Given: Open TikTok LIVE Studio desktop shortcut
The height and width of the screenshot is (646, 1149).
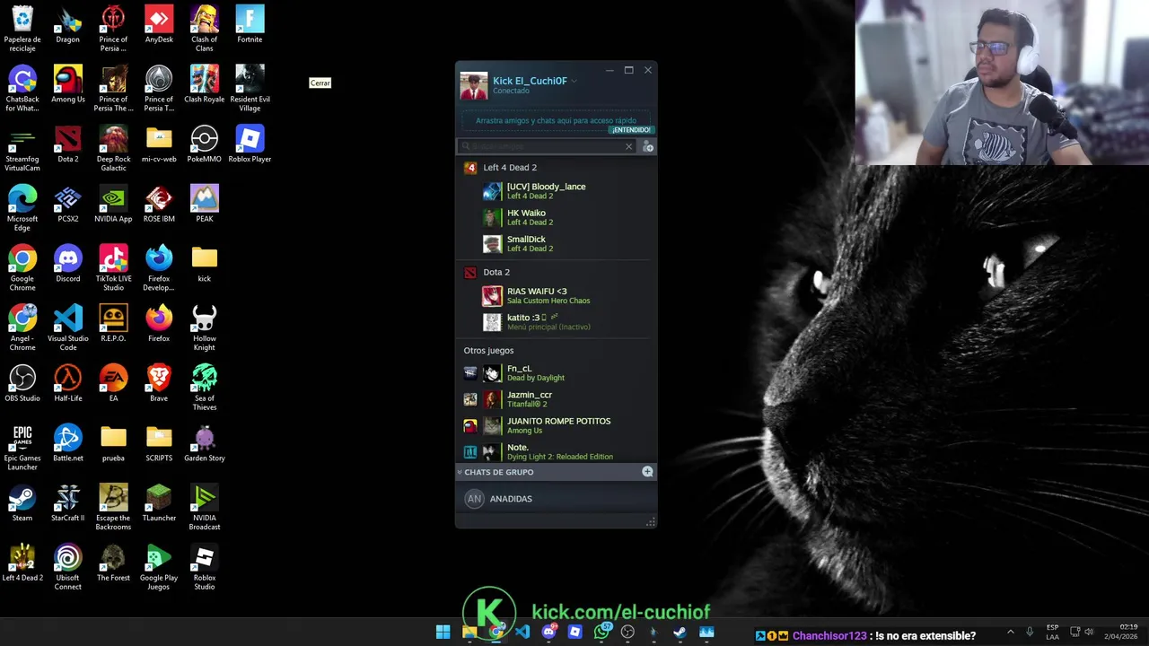Looking at the screenshot, I should pos(113,268).
